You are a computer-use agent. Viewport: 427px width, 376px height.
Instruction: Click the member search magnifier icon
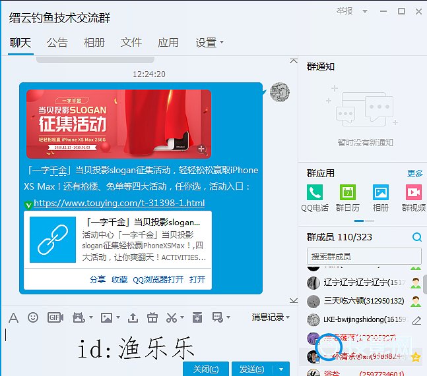tap(416, 238)
